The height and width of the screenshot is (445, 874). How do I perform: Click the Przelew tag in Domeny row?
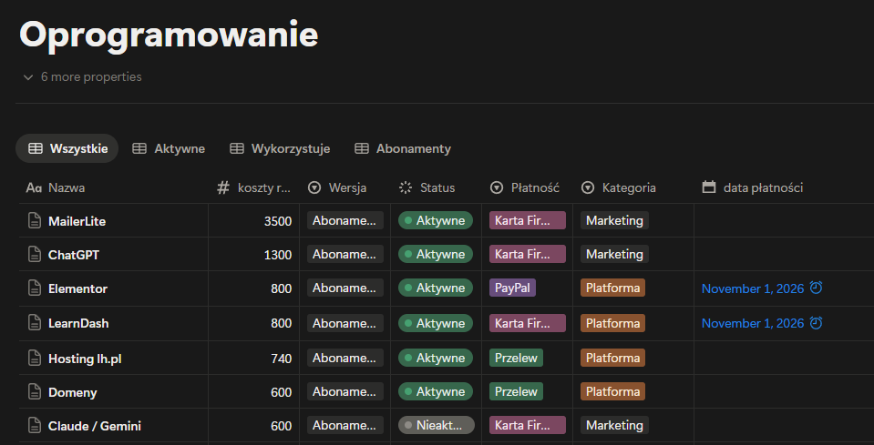(516, 391)
